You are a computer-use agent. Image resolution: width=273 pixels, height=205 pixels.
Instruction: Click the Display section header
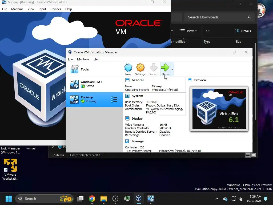(137, 118)
